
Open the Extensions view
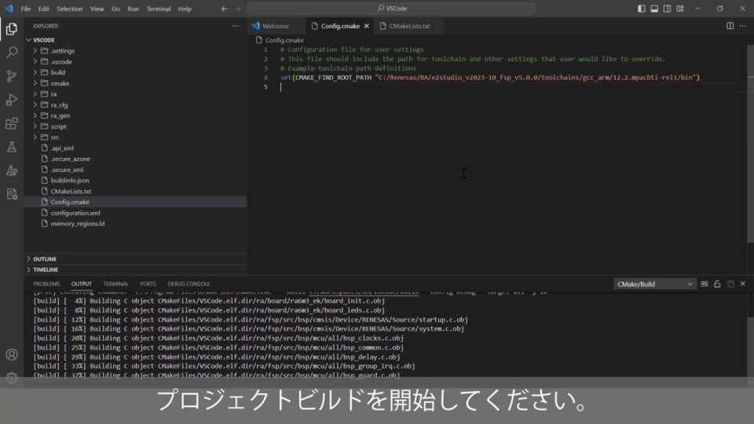point(12,123)
